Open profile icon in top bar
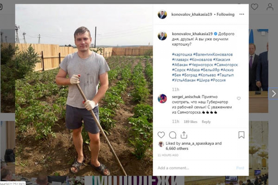278x185 pixels. [270, 7]
